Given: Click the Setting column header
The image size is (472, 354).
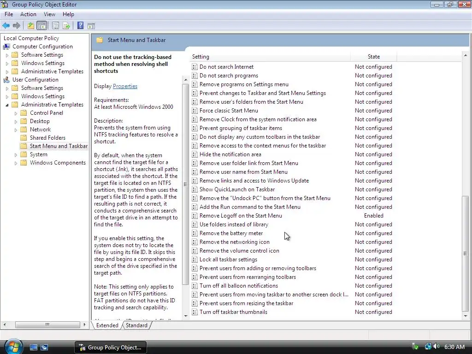Looking at the screenshot, I should pyautogui.click(x=270, y=57).
